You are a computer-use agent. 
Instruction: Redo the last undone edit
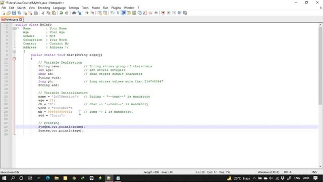67,13
